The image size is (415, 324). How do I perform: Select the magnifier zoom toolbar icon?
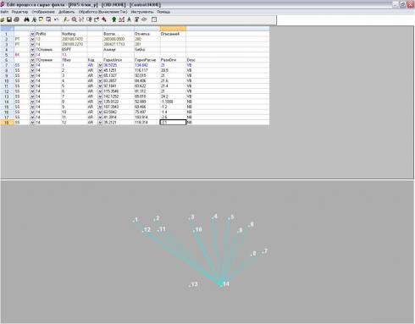[x=74, y=19]
